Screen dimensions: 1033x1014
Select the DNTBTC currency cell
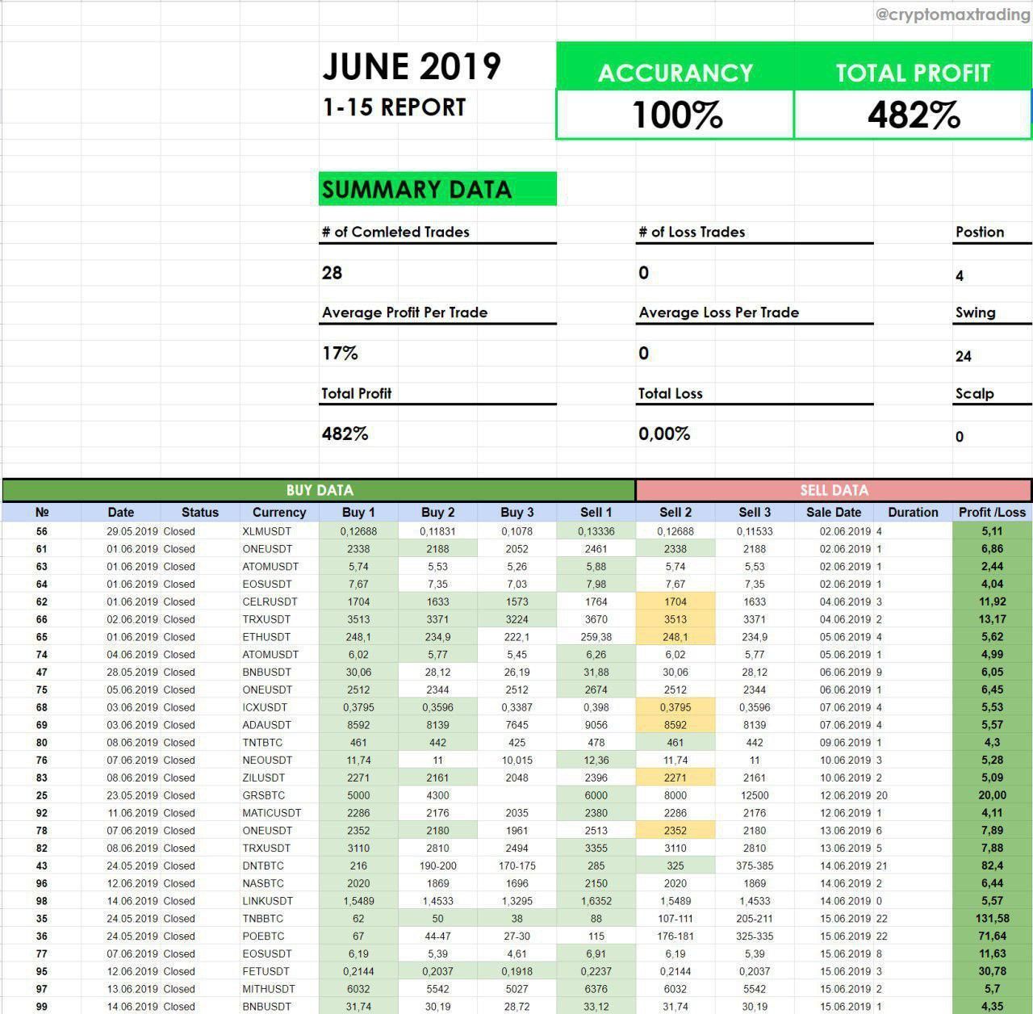coord(279,865)
